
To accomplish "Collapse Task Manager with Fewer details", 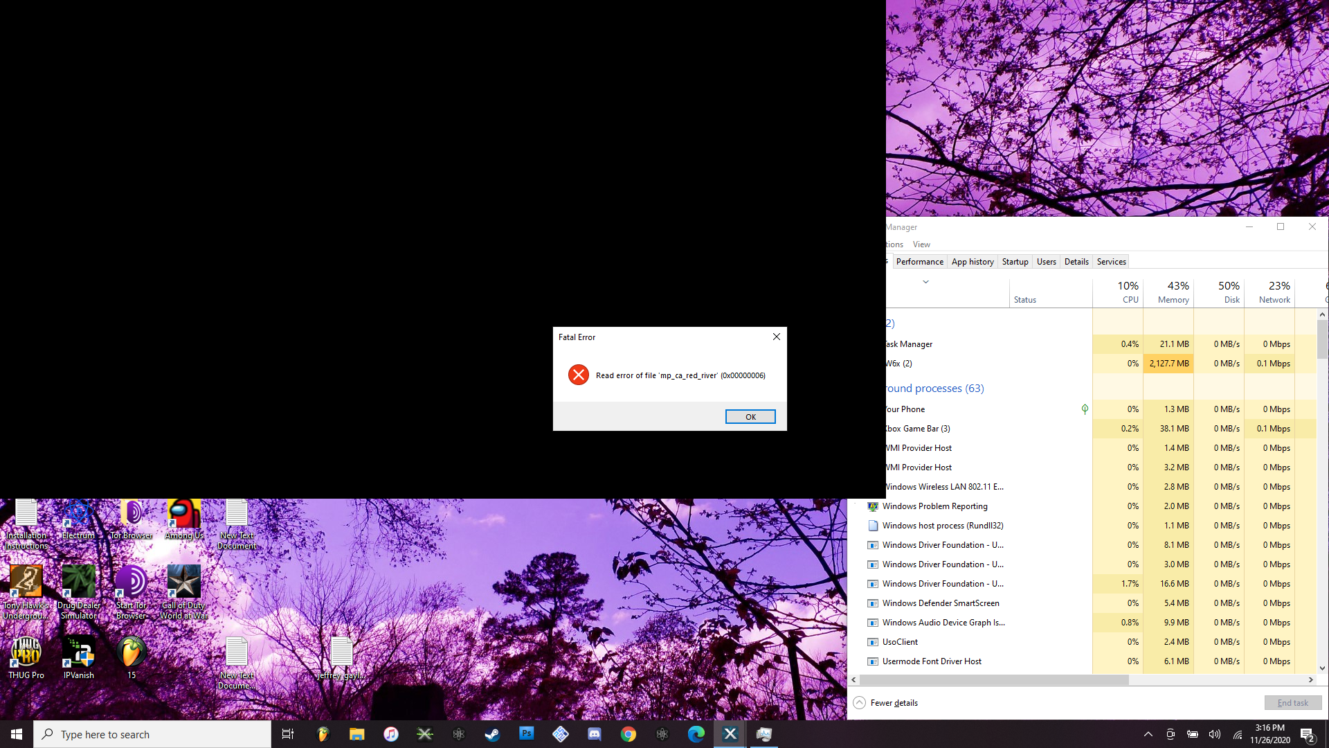I will coord(893,702).
